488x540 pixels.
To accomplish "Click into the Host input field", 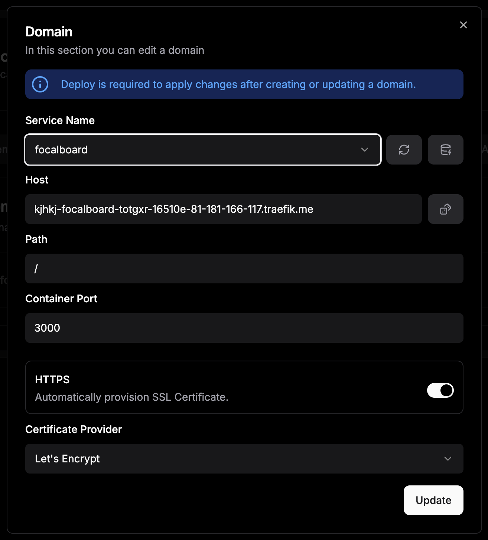I will click(x=223, y=209).
